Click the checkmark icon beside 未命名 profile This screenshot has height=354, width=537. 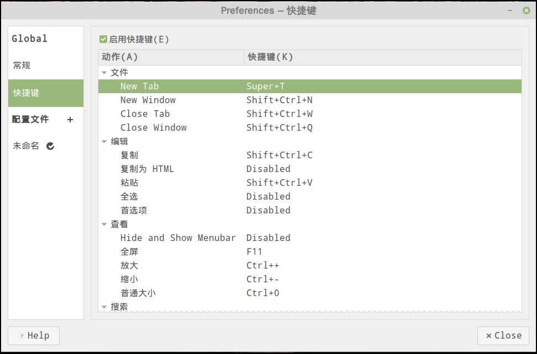click(x=50, y=146)
